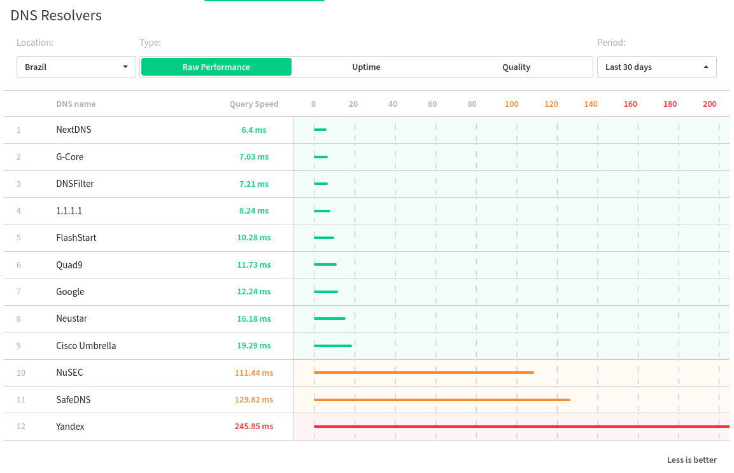This screenshot has height=473, width=734.
Task: Click the green Cisco Umbrella performance bar
Action: (x=333, y=346)
